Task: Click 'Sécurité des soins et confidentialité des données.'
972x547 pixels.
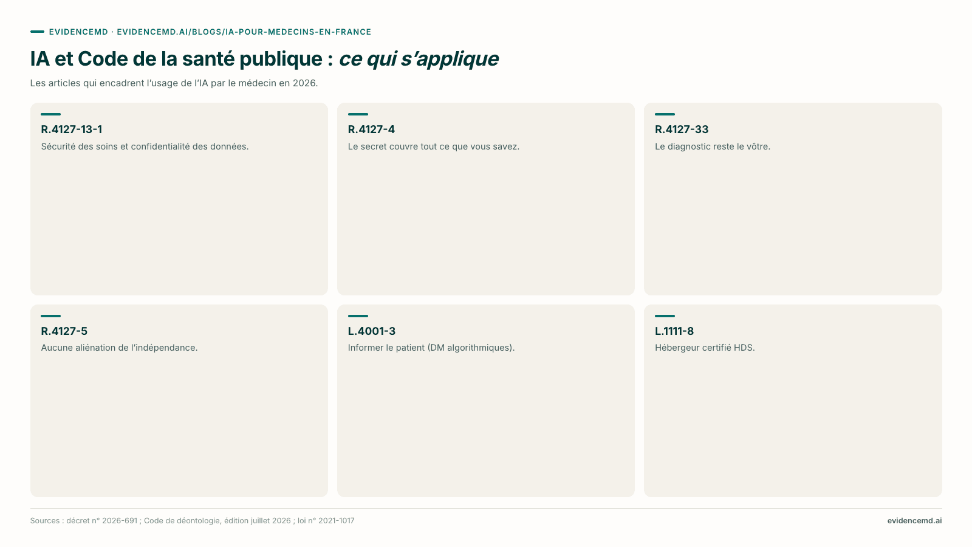Action: [x=145, y=146]
